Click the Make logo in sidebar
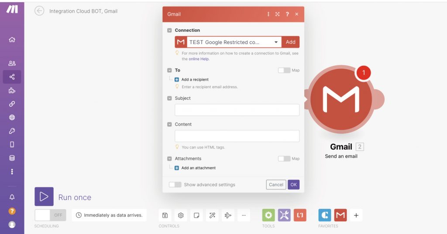Screen dimensions: 447x234 pos(12,9)
